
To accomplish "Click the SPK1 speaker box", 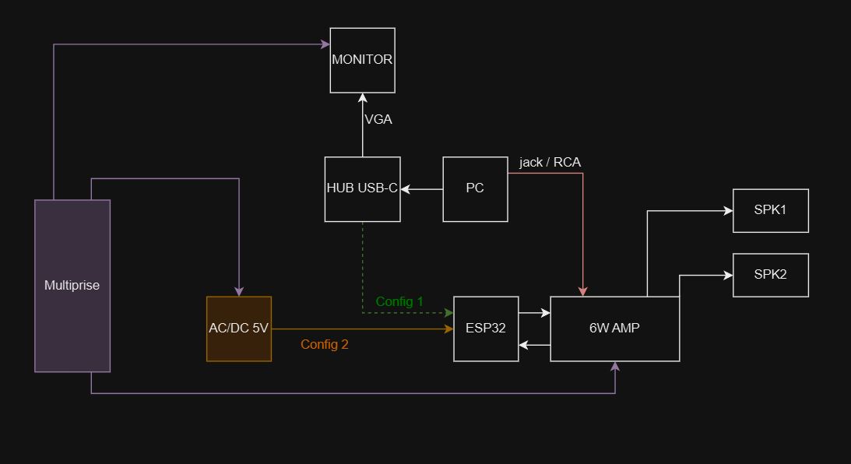I will [770, 210].
